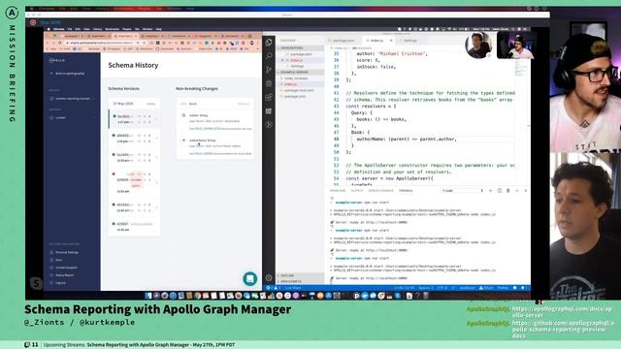Viewport: 621px width, 349px height.
Task: Click the Manage gear in VS Code activity bar
Action: [269, 278]
